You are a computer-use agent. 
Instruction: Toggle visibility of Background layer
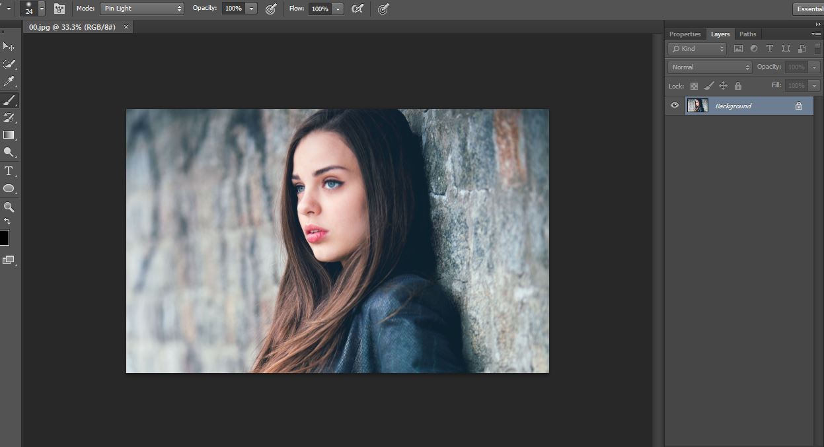(675, 106)
